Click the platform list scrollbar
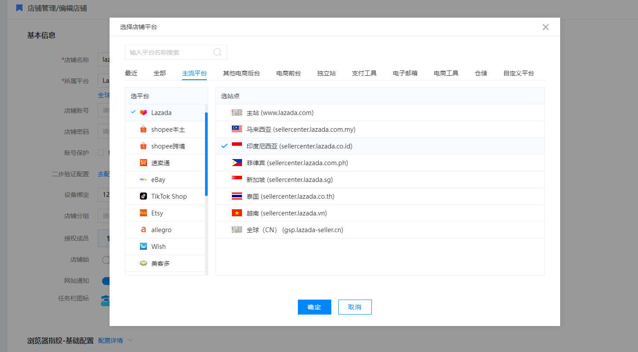The height and width of the screenshot is (352, 638). point(206,154)
